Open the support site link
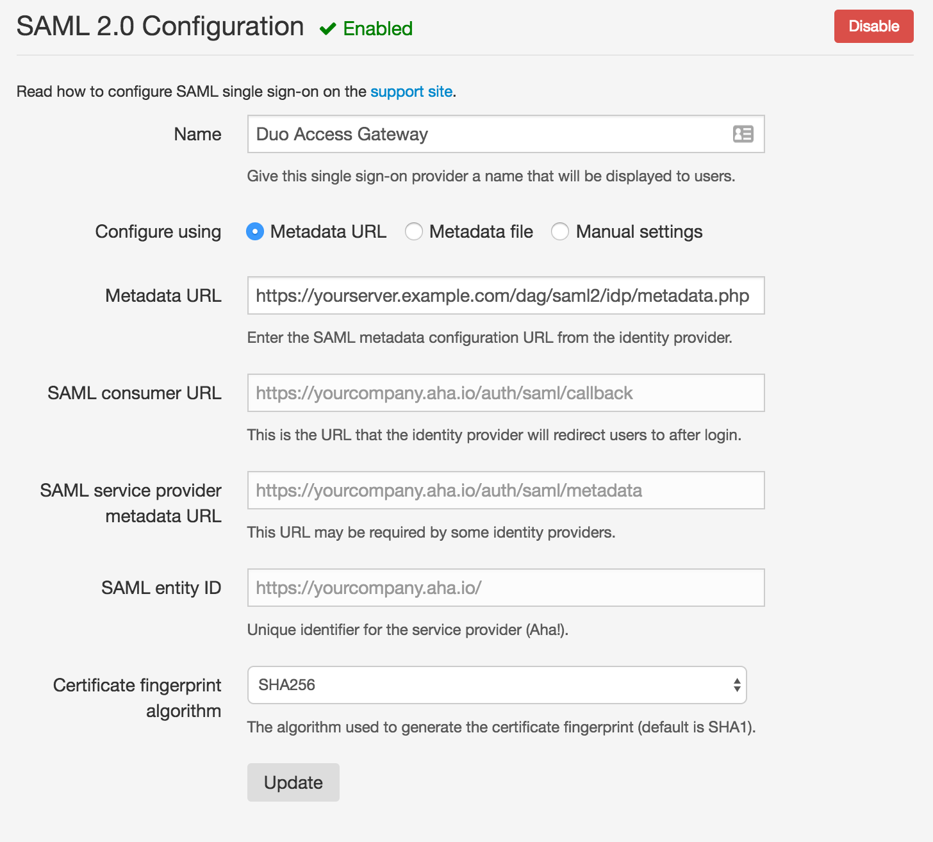Viewport: 933px width, 842px height. [411, 92]
